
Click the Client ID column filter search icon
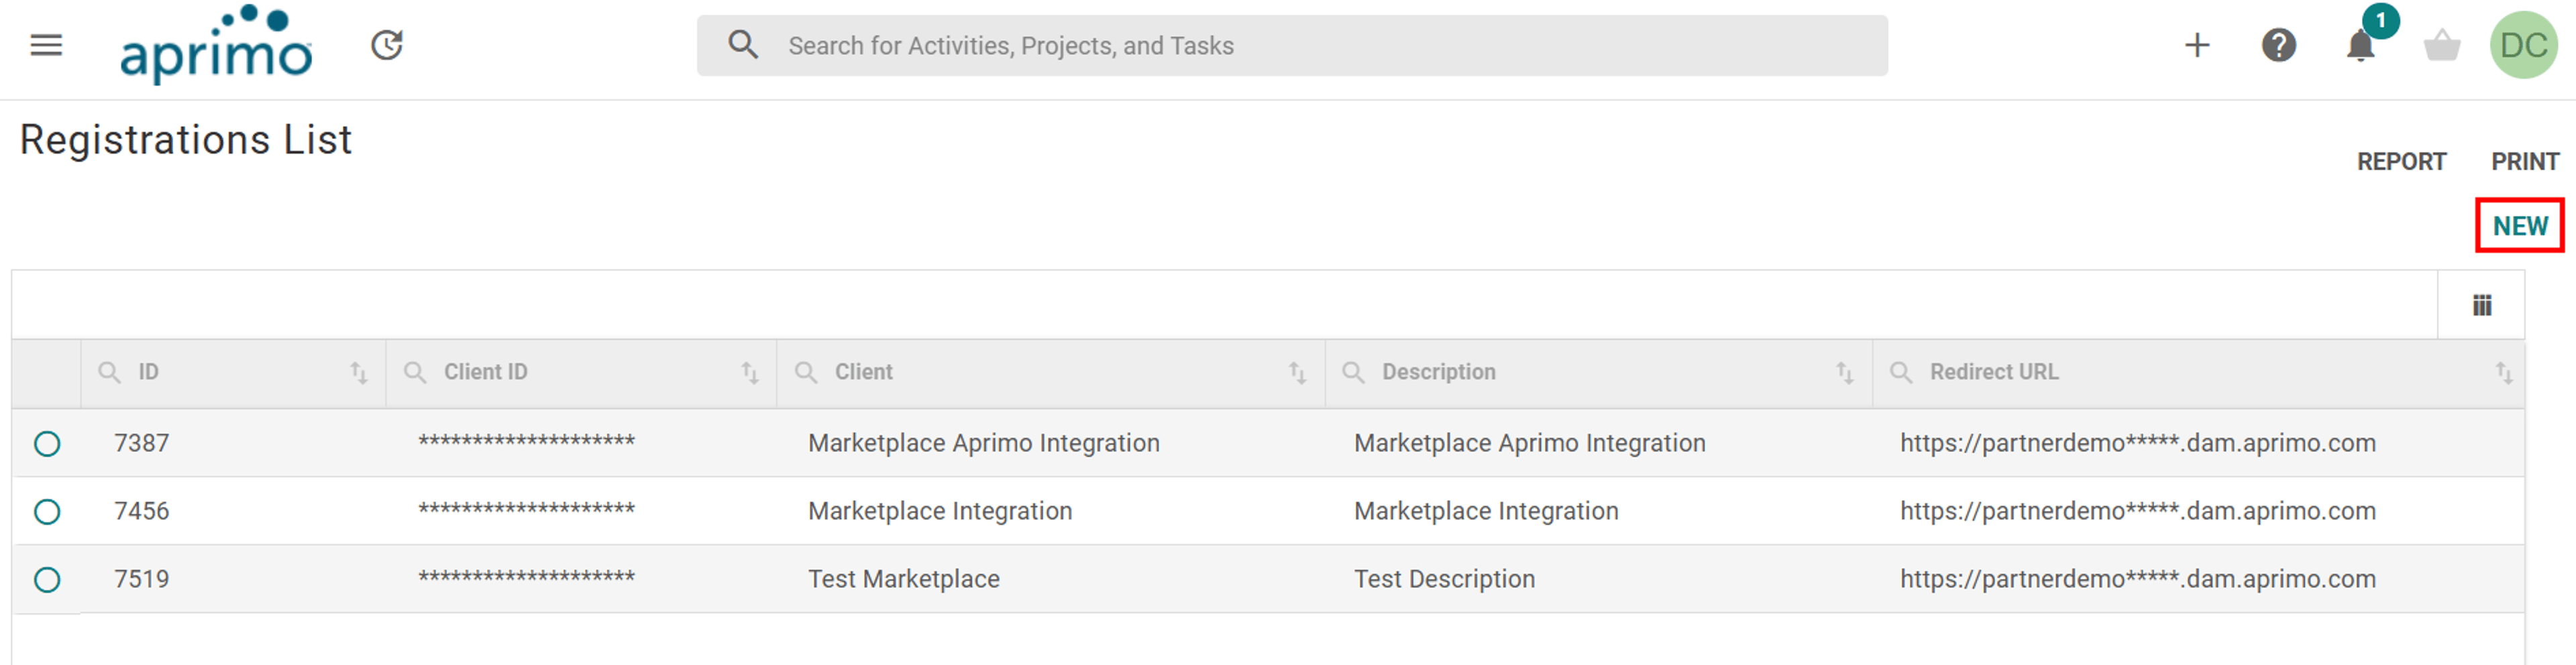pos(415,373)
